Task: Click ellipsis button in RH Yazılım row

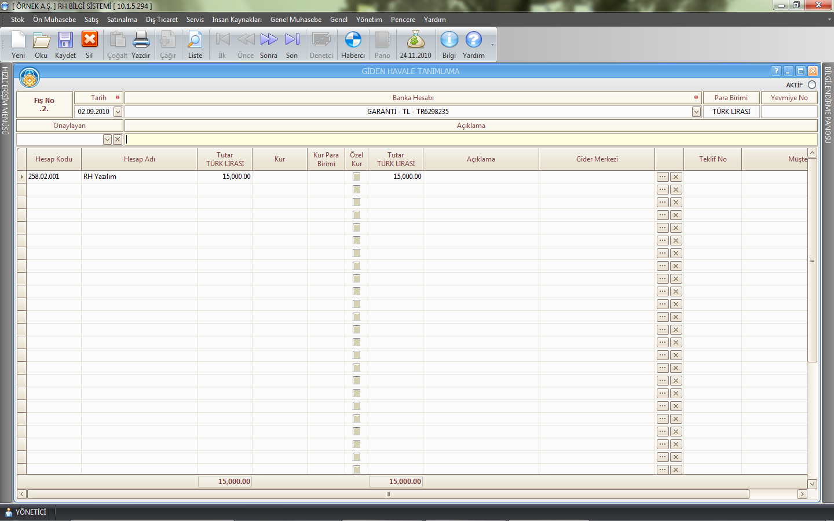Action: click(x=663, y=177)
